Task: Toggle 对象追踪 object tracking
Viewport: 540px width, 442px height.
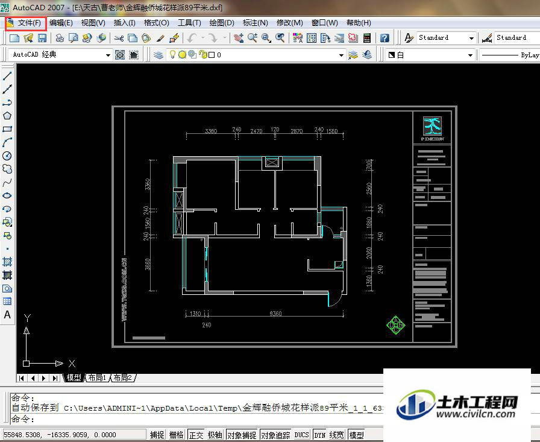Action: point(275,435)
